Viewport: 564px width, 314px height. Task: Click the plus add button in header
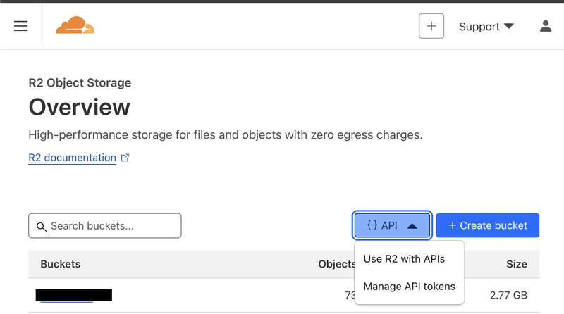click(431, 26)
